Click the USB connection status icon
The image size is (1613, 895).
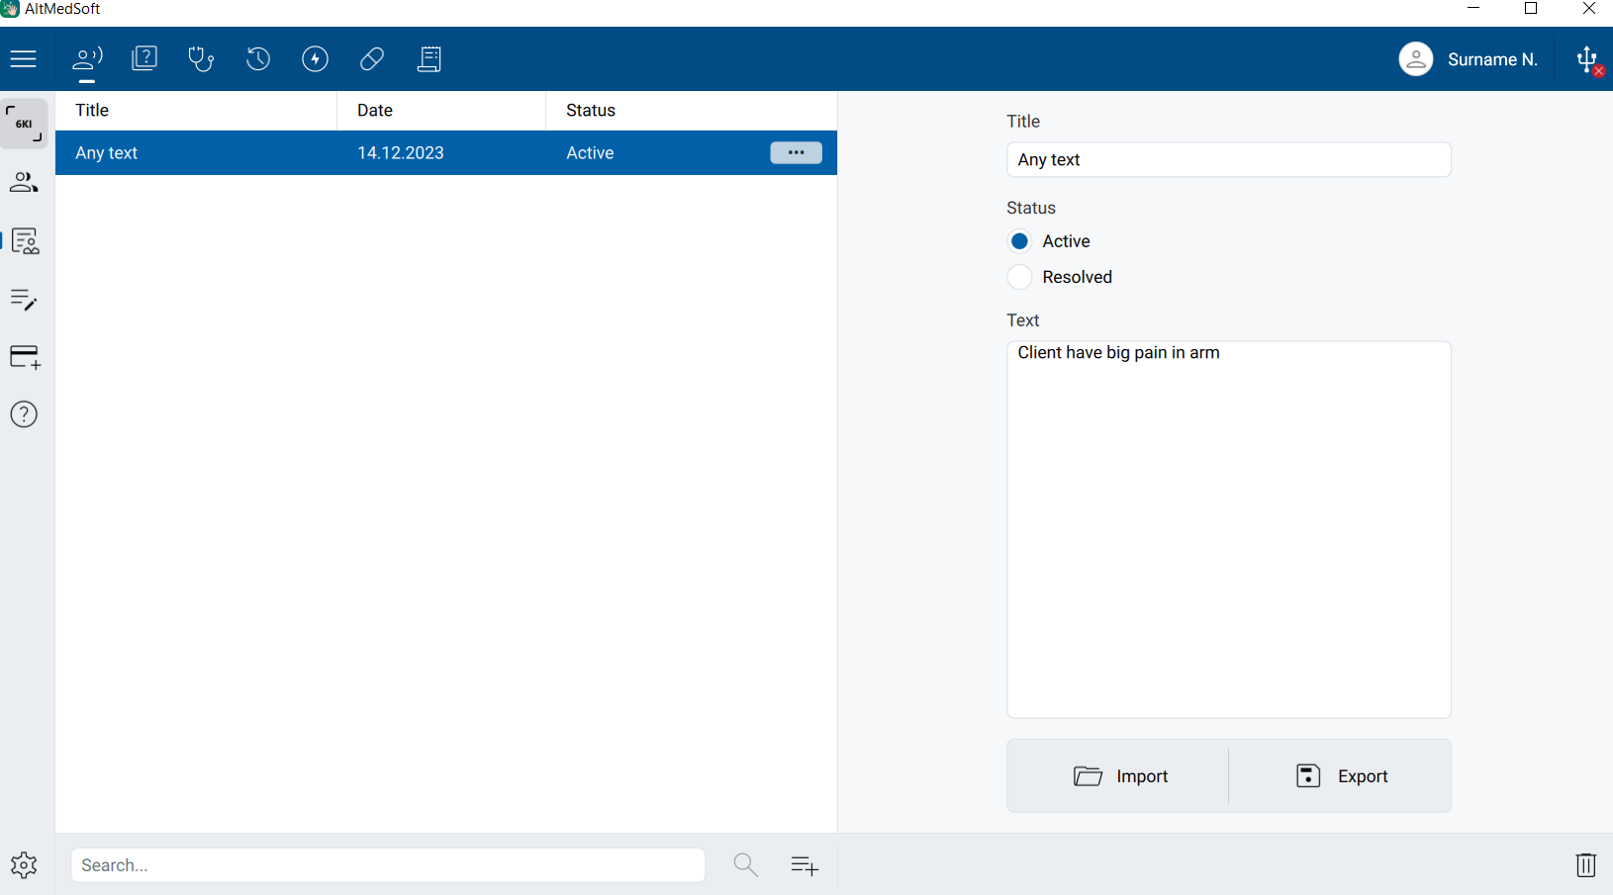pos(1587,60)
